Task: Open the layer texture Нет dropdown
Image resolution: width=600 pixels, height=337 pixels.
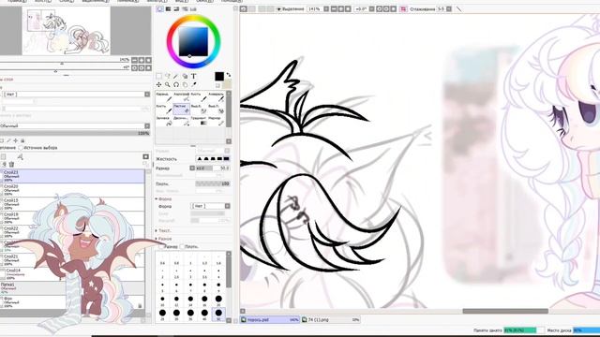Action: click(x=77, y=94)
